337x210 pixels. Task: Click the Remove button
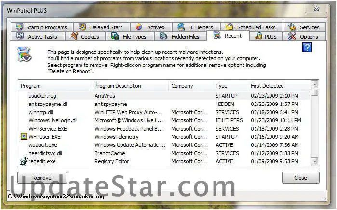(42, 178)
